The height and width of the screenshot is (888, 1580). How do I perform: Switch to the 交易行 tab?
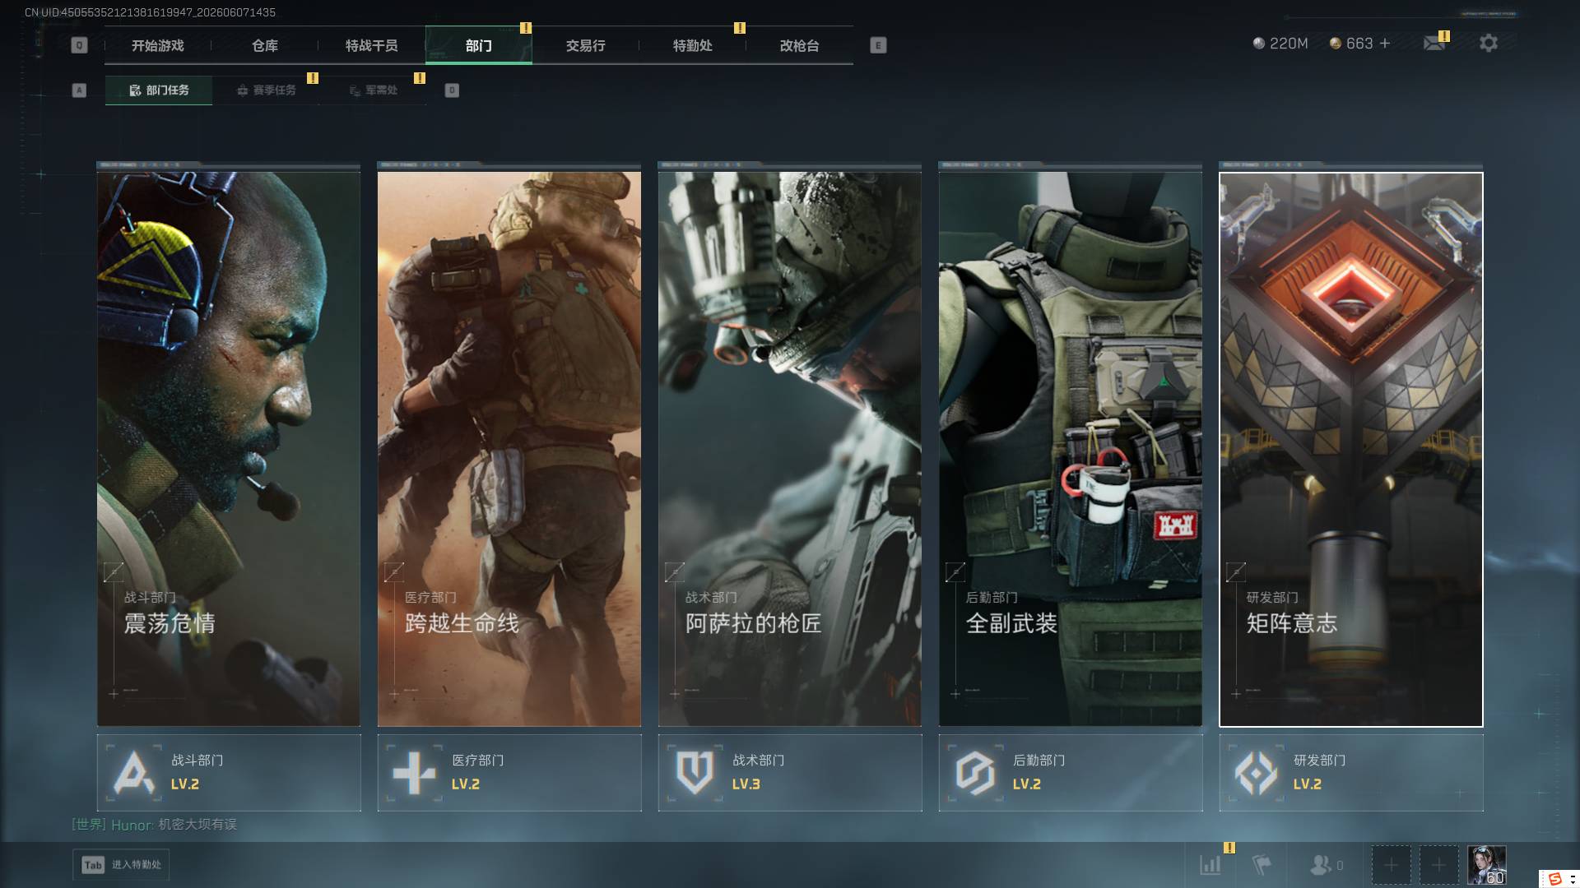[586, 46]
